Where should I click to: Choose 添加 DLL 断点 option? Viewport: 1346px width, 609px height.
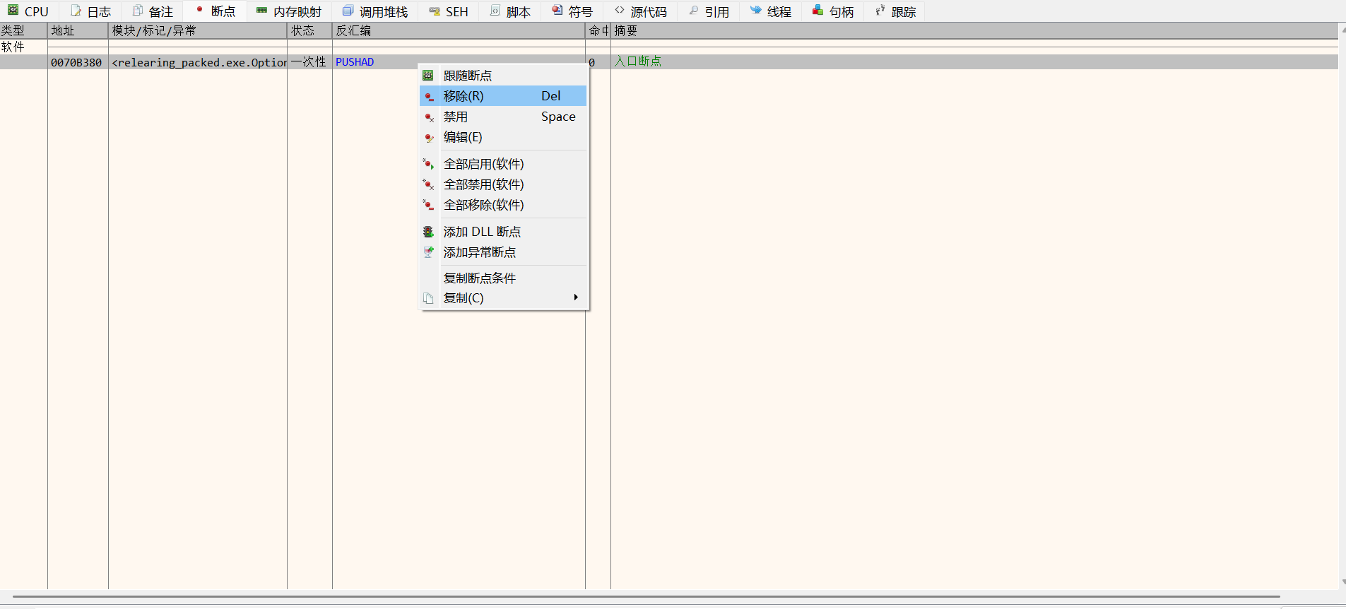tap(503, 232)
